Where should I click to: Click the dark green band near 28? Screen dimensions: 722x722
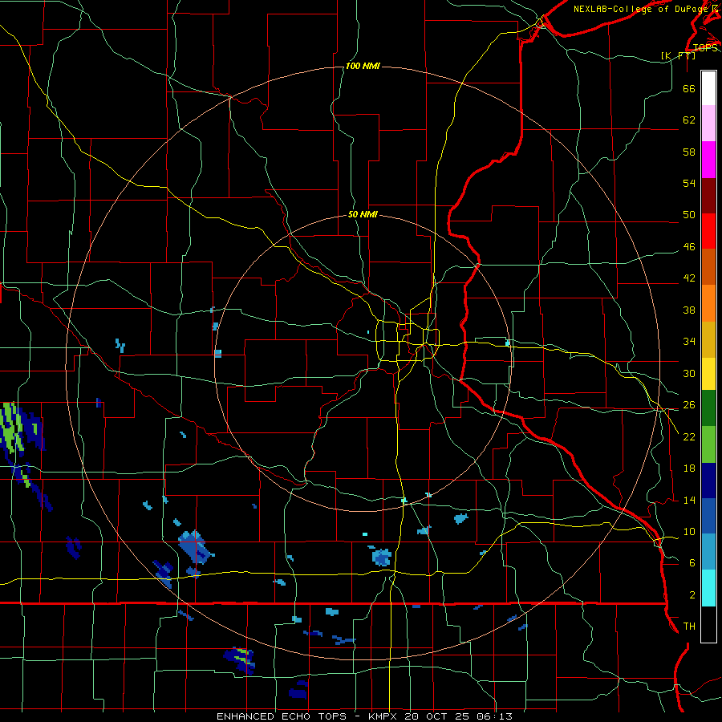(708, 408)
